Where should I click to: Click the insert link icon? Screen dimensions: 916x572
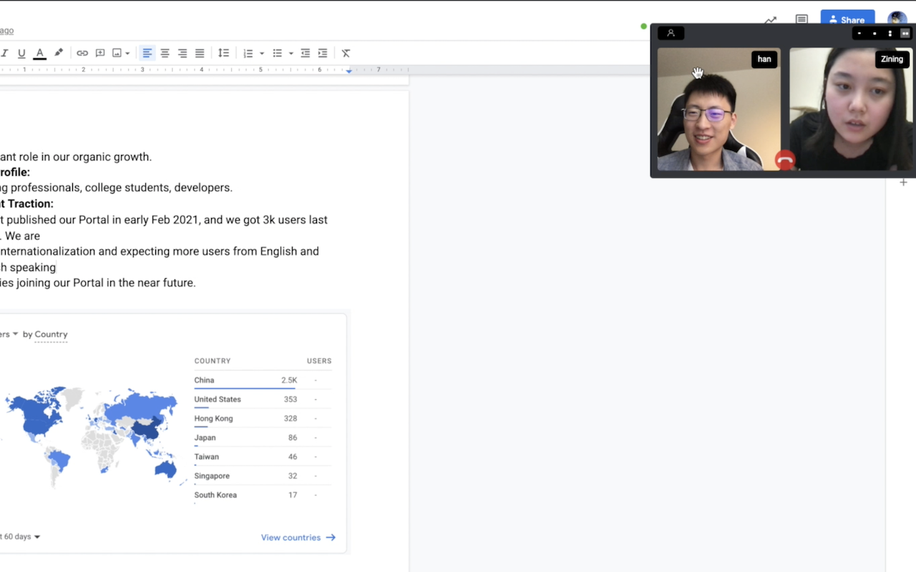pyautogui.click(x=82, y=53)
